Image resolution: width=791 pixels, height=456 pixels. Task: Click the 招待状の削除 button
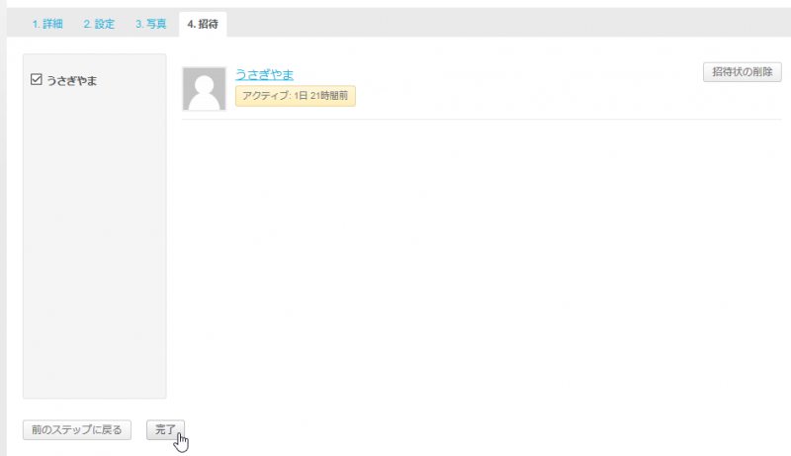click(x=743, y=71)
